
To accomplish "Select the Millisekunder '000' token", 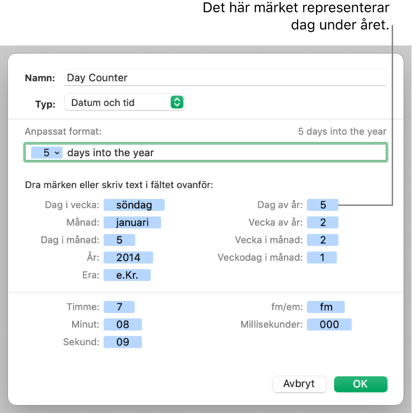I will (329, 325).
